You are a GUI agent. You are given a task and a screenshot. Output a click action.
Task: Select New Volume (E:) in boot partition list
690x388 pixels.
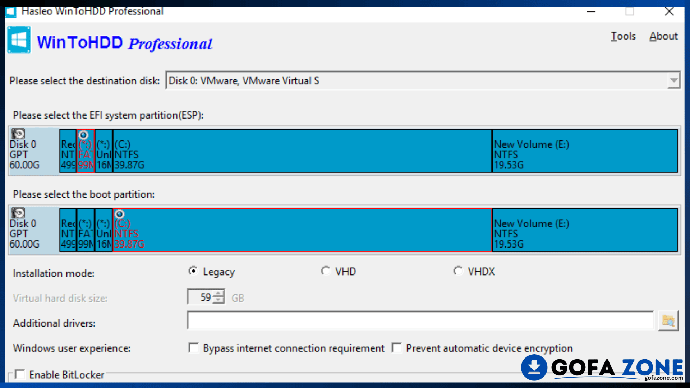click(x=585, y=230)
